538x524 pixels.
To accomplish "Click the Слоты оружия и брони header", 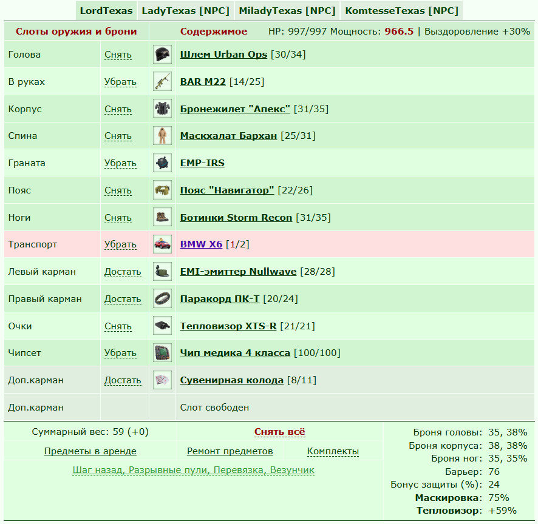I will tap(76, 32).
